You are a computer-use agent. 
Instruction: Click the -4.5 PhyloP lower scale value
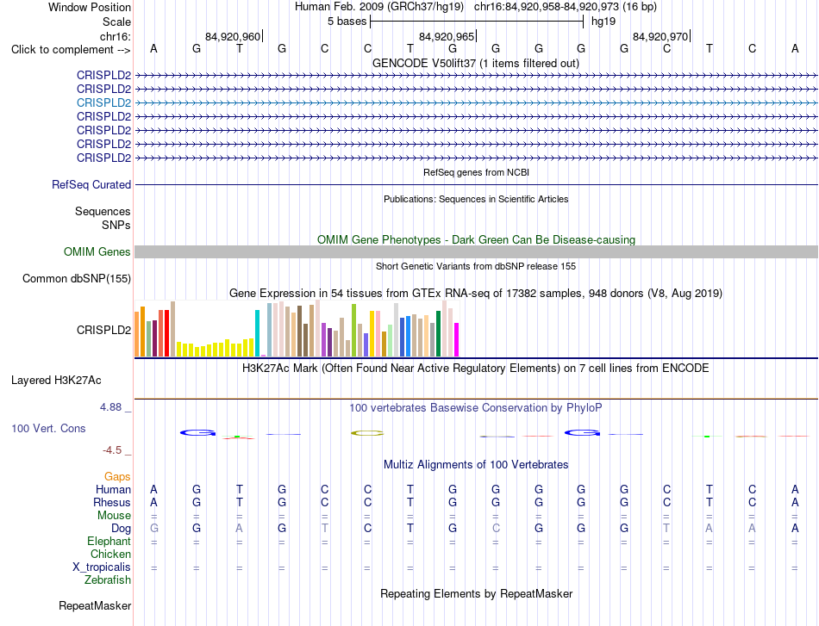coord(112,450)
